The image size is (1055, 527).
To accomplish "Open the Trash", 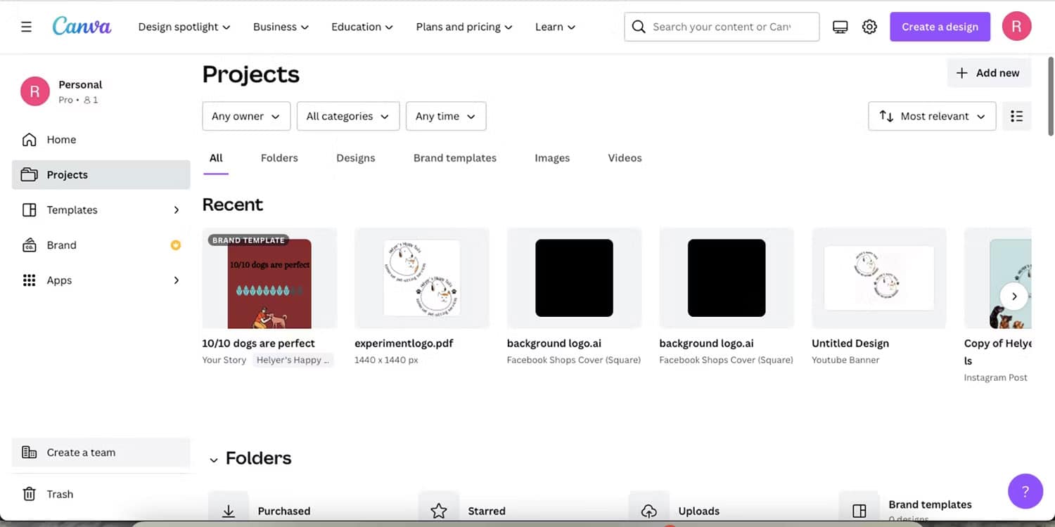I will (60, 494).
